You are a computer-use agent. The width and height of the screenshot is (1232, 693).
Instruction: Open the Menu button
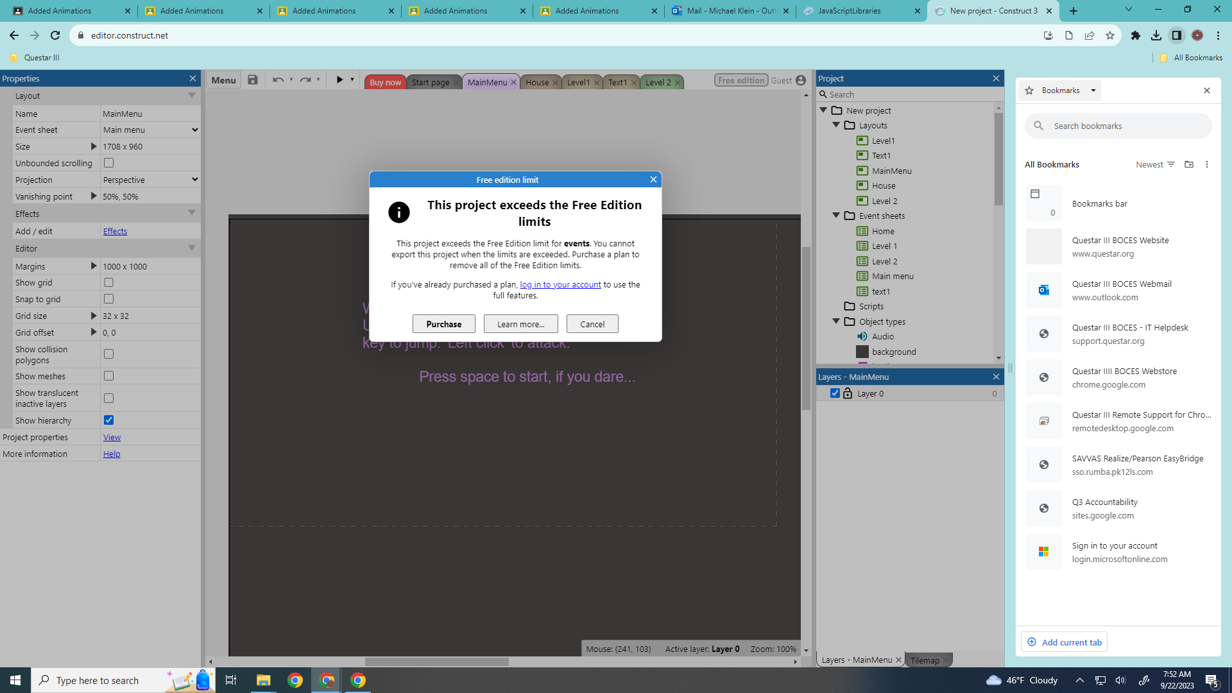coord(223,80)
